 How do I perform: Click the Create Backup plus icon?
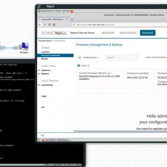coord(80,57)
